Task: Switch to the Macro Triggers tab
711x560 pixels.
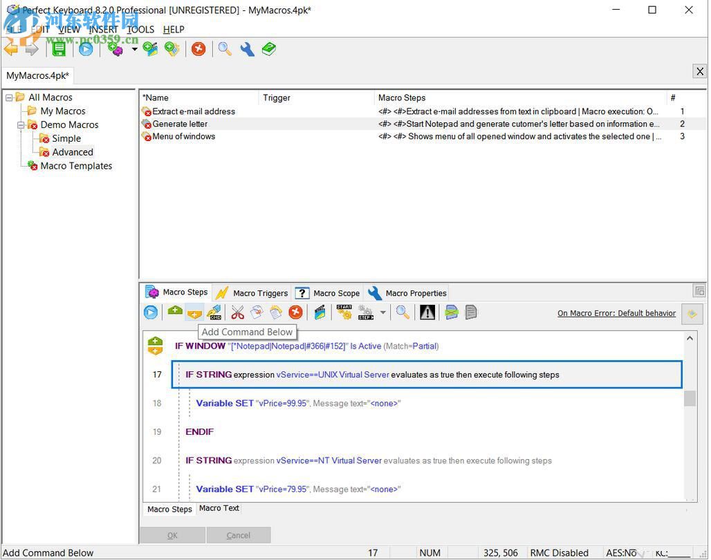Action: (x=252, y=293)
